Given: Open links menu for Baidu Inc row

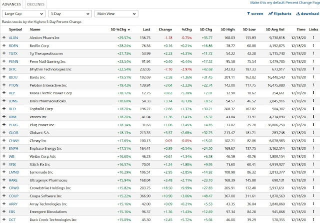Looking at the screenshot, I should tap(313, 77).
